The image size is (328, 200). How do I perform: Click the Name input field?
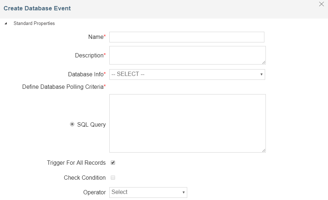point(187,37)
